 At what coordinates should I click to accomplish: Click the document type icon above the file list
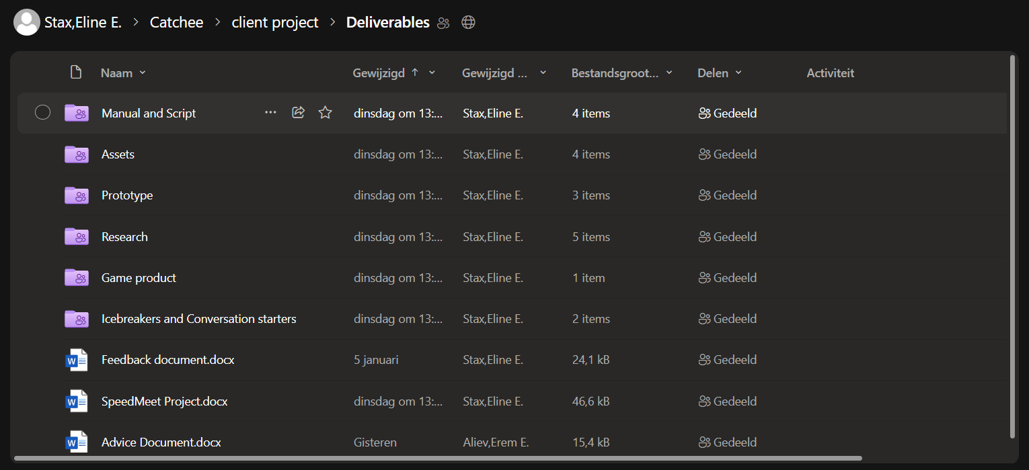point(76,71)
